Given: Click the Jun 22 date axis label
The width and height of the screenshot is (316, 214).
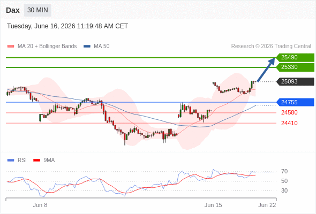Looking at the screenshot, I should pyautogui.click(x=267, y=205).
